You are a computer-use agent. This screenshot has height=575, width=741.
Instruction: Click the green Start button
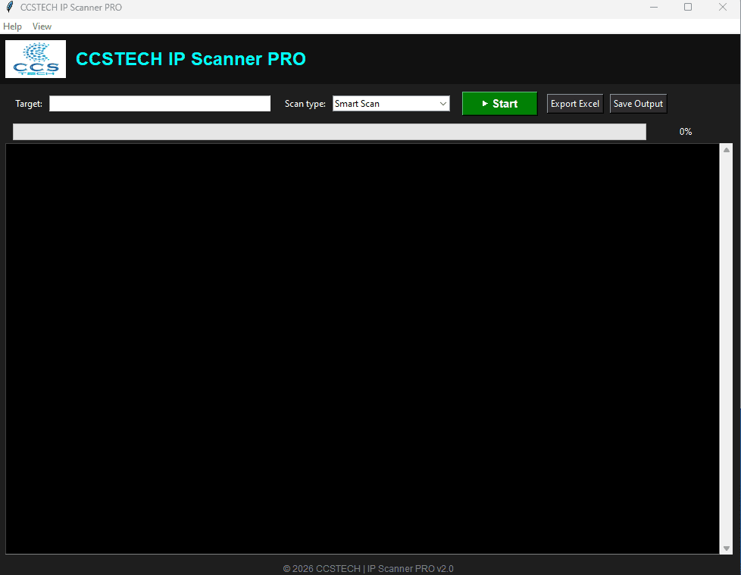tap(499, 104)
